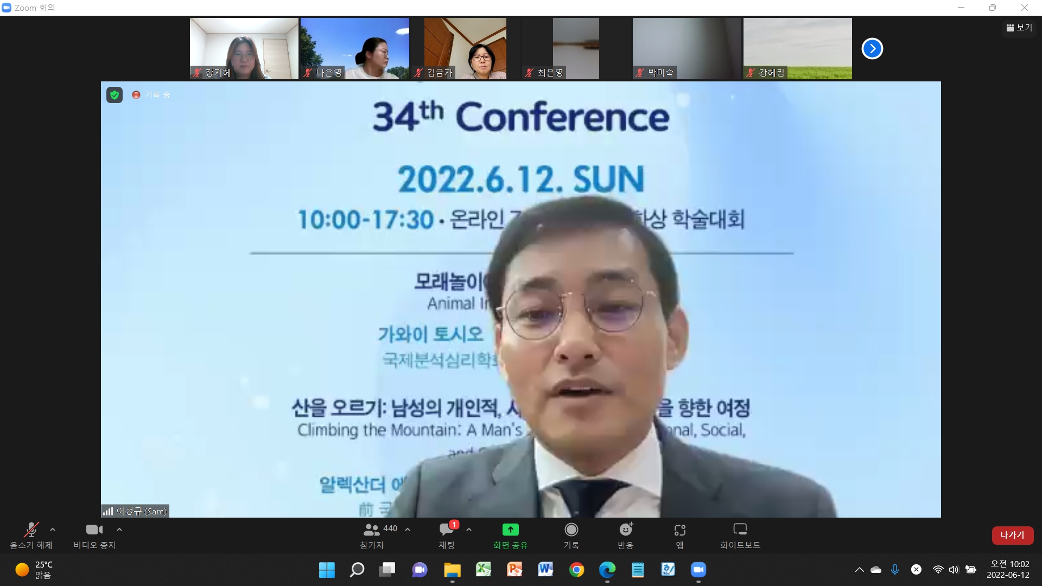Expand chat options arrow beside 채팅
1042x586 pixels.
(469, 530)
